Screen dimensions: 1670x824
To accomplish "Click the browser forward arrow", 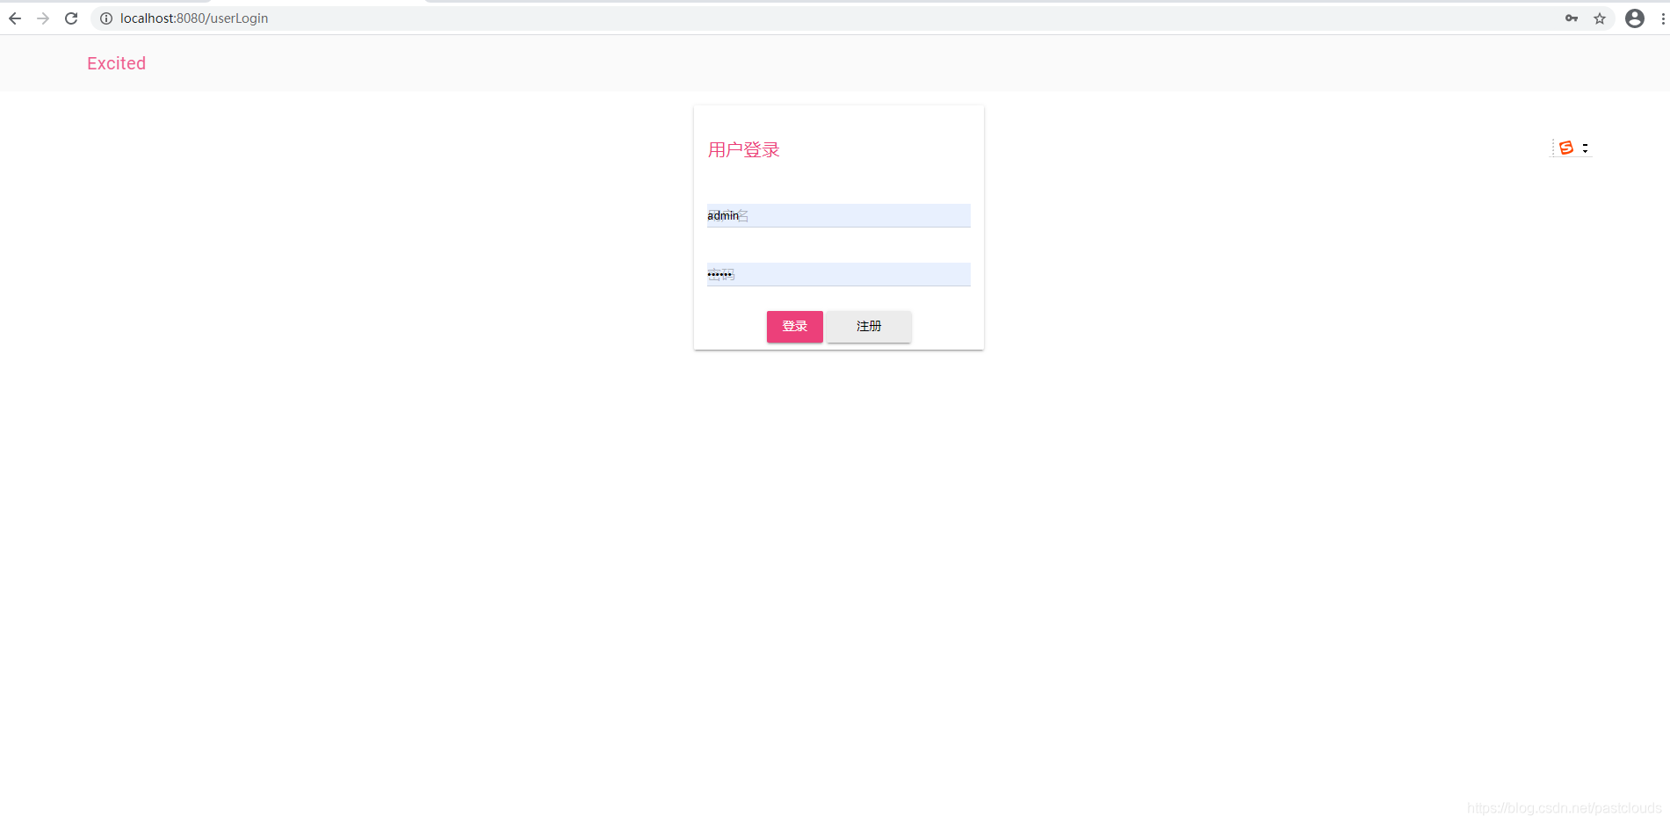I will (x=43, y=18).
